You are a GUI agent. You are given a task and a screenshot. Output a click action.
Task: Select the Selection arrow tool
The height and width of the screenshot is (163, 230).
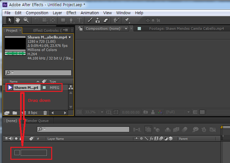(x=10, y=20)
